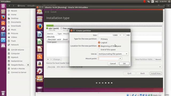Screen dimensions: 171x96
Task: Open Pictures in file manager sidebar
Action: click(14, 33)
